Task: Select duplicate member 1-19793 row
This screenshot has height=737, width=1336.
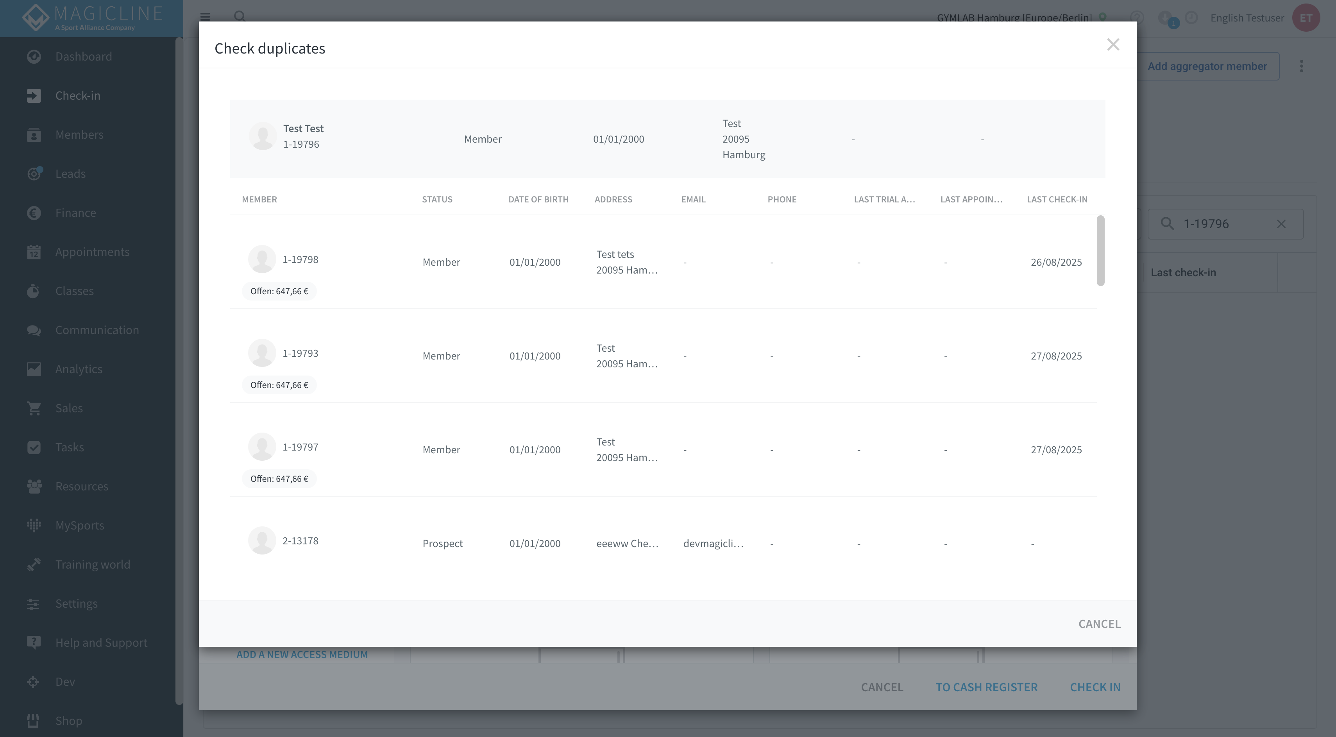Action: point(663,356)
